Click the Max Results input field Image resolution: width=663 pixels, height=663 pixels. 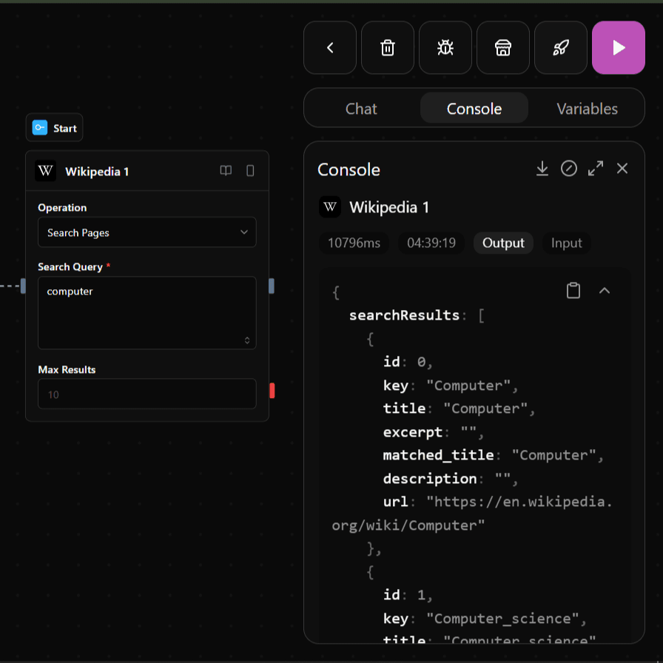pos(147,394)
